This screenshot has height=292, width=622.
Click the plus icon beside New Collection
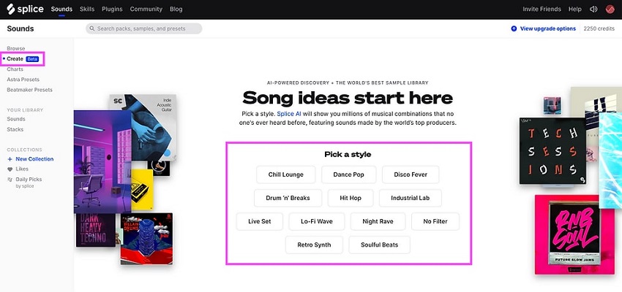tap(10, 159)
